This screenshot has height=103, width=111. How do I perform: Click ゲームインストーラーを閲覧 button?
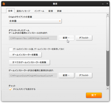(25, 55)
